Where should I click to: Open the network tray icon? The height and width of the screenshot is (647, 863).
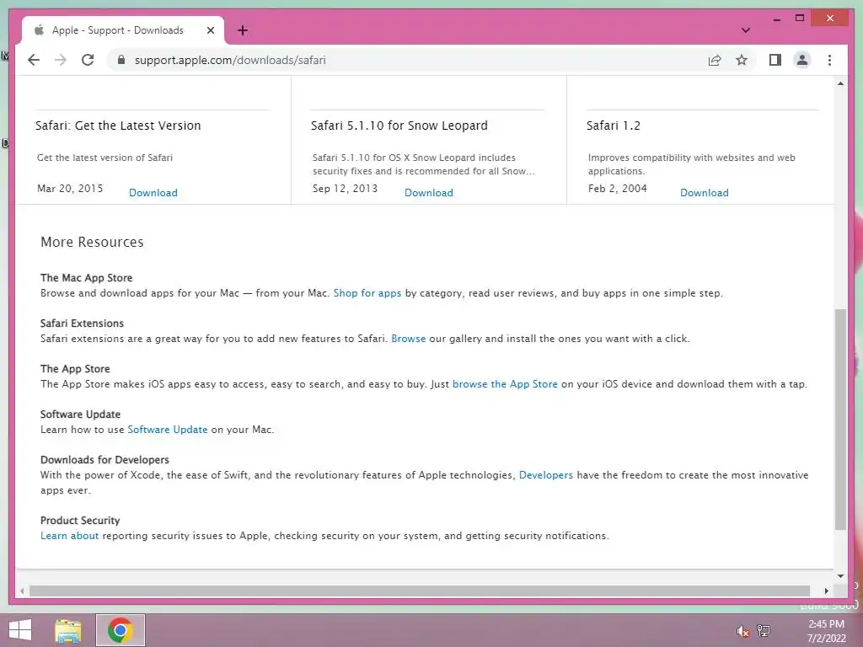point(764,630)
